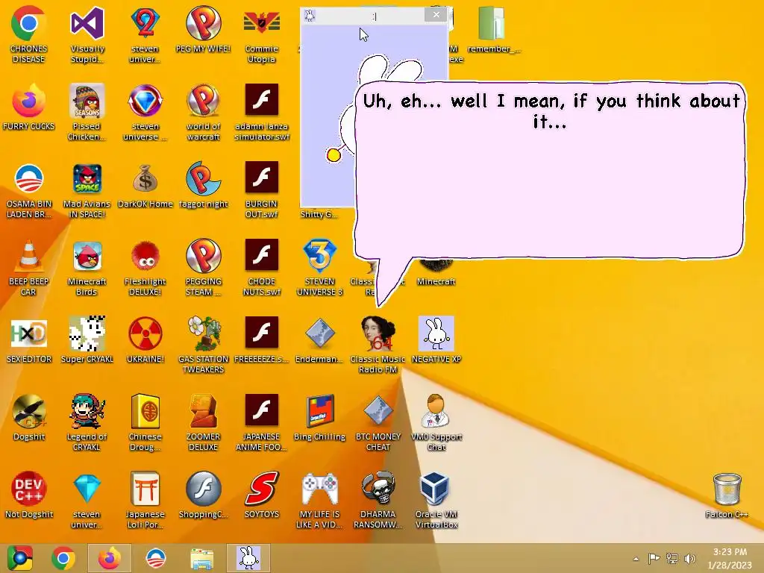Activate the bunny app taskbar button
The width and height of the screenshot is (764, 573).
coord(248,558)
